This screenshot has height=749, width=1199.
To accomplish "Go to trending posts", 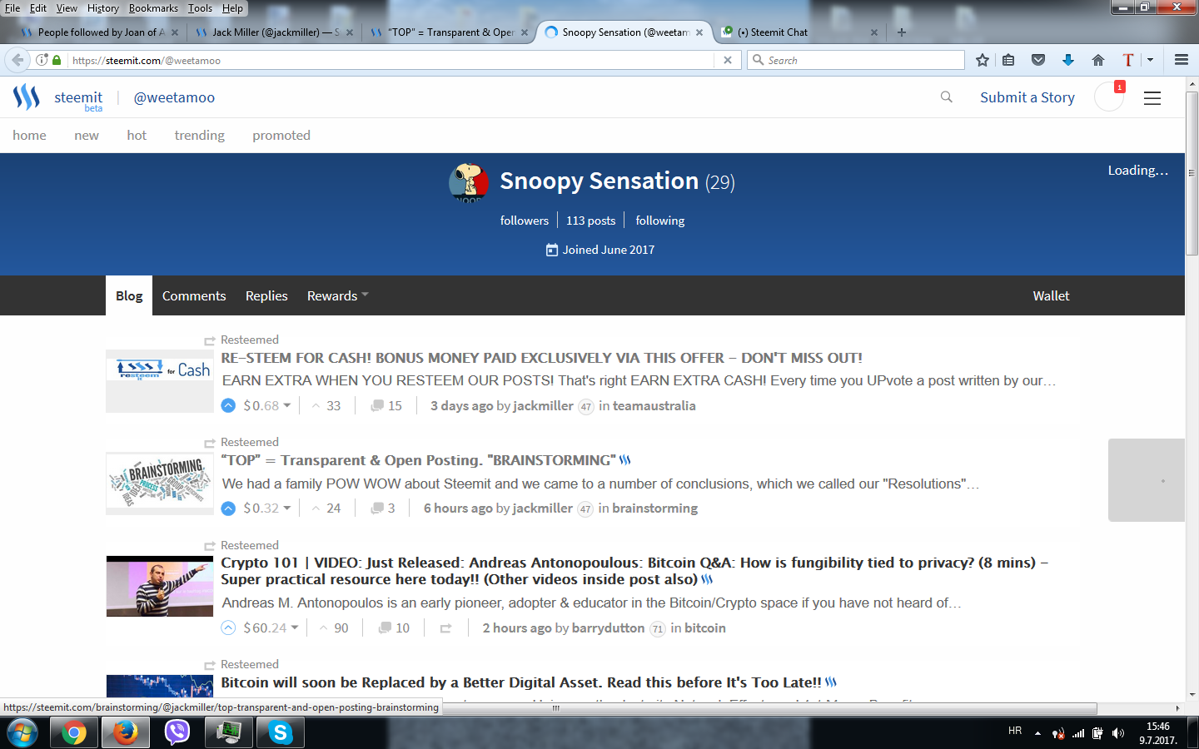I will pos(199,135).
